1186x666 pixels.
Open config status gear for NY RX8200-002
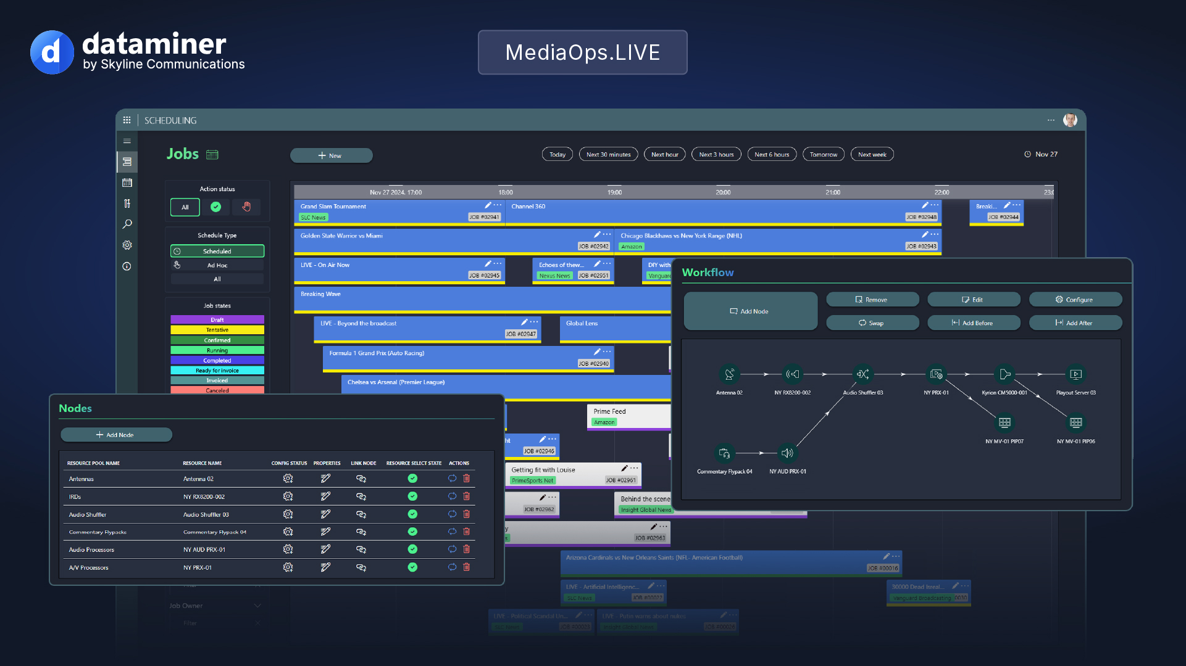coord(288,496)
